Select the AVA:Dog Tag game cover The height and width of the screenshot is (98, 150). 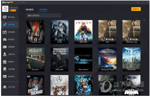tap(132, 32)
